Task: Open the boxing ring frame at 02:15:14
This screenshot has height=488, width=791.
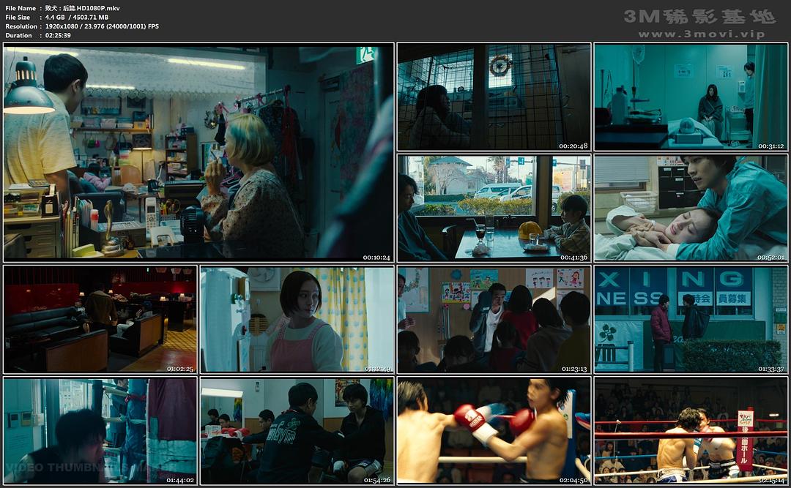Action: (690, 430)
